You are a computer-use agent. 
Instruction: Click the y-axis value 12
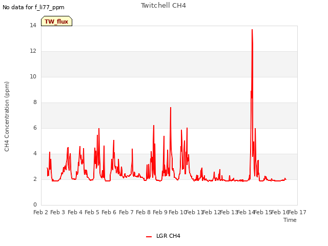[x=33, y=51]
